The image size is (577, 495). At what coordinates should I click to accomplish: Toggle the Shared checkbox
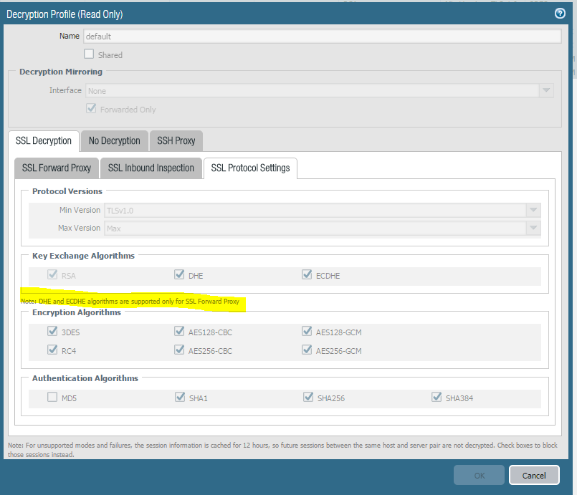tap(89, 54)
